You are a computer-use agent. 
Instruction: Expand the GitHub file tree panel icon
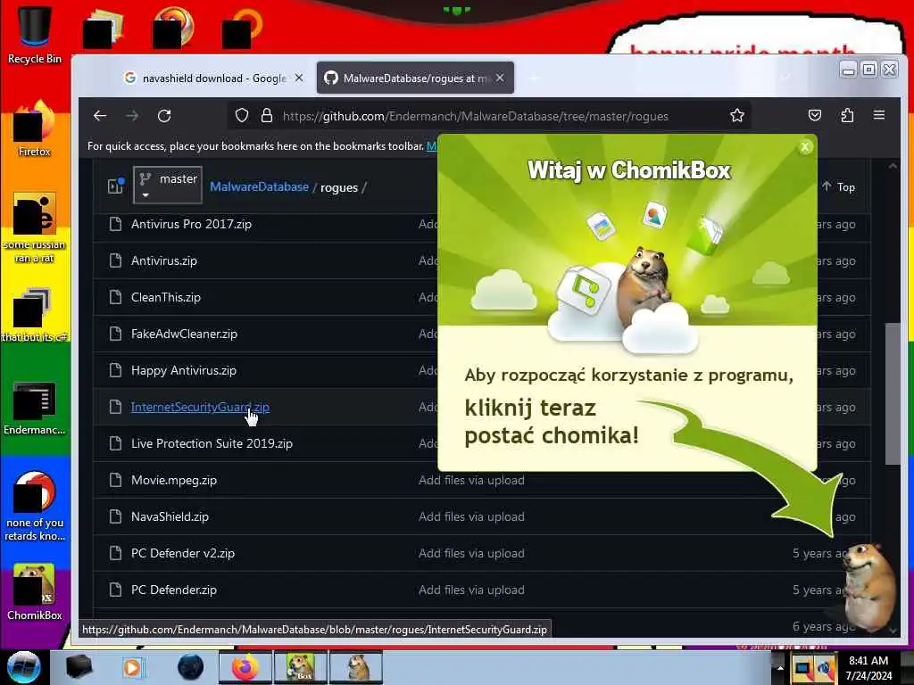coord(115,186)
